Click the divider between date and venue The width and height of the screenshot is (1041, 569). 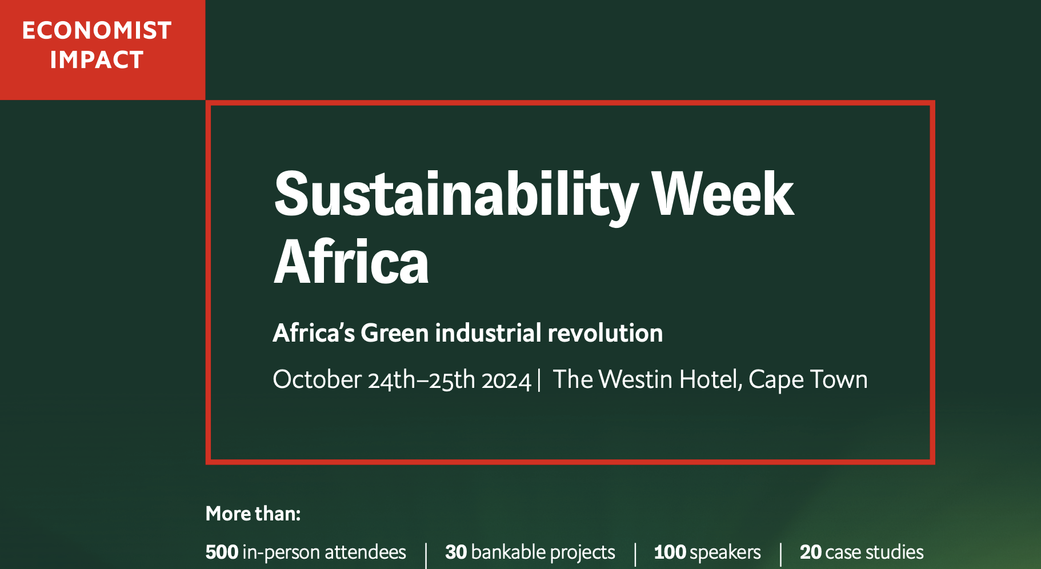tap(539, 380)
